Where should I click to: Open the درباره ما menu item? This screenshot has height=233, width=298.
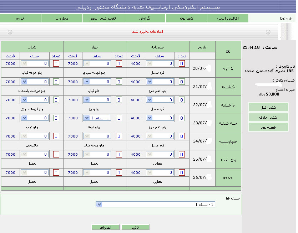[x=62, y=19]
